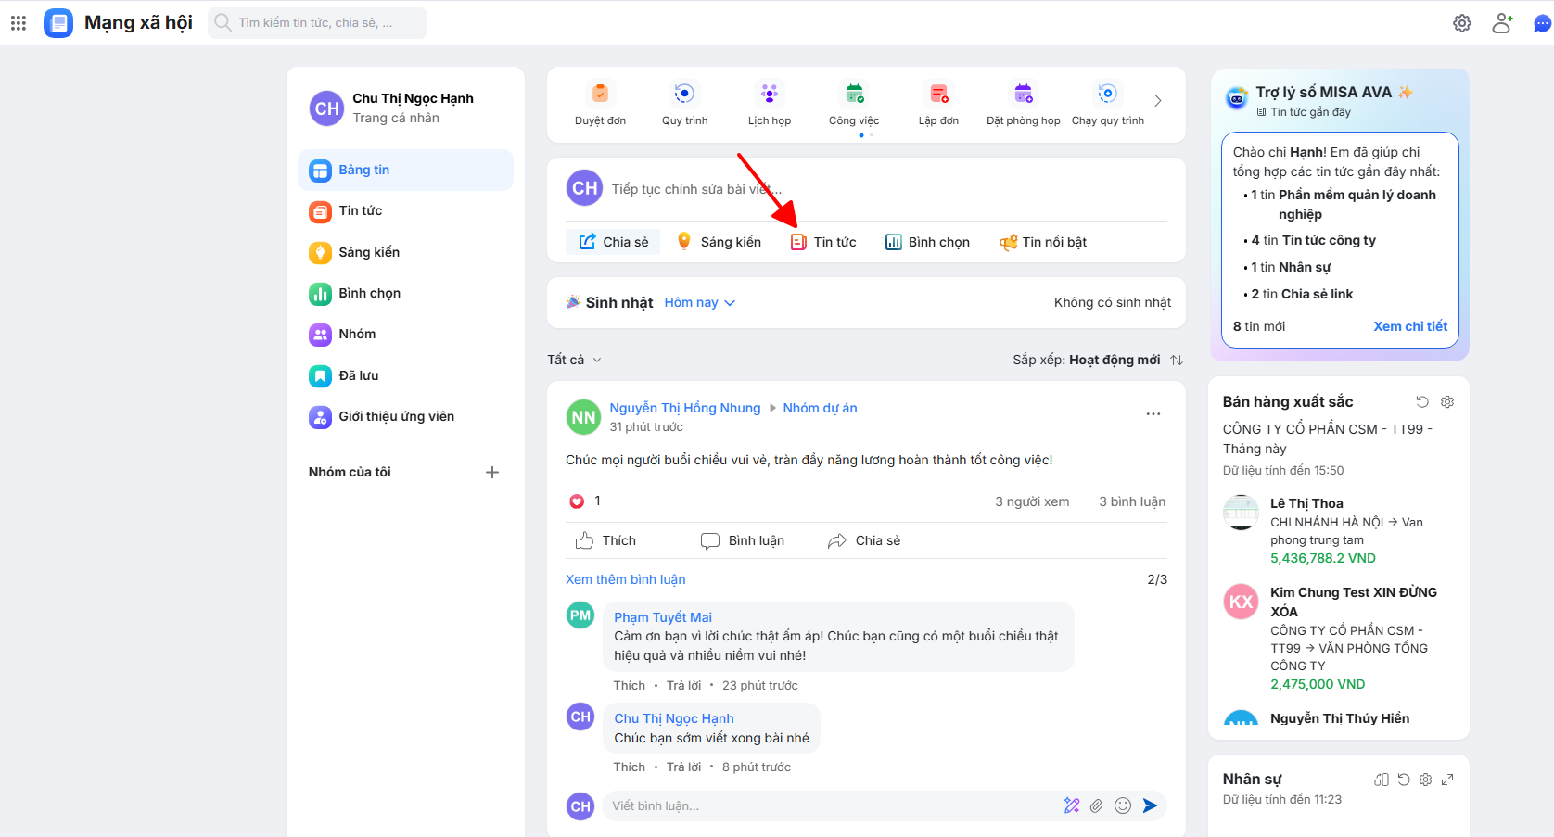Open the Tất cả filter dropdown
Image resolution: width=1554 pixels, height=837 pixels.
coord(574,360)
